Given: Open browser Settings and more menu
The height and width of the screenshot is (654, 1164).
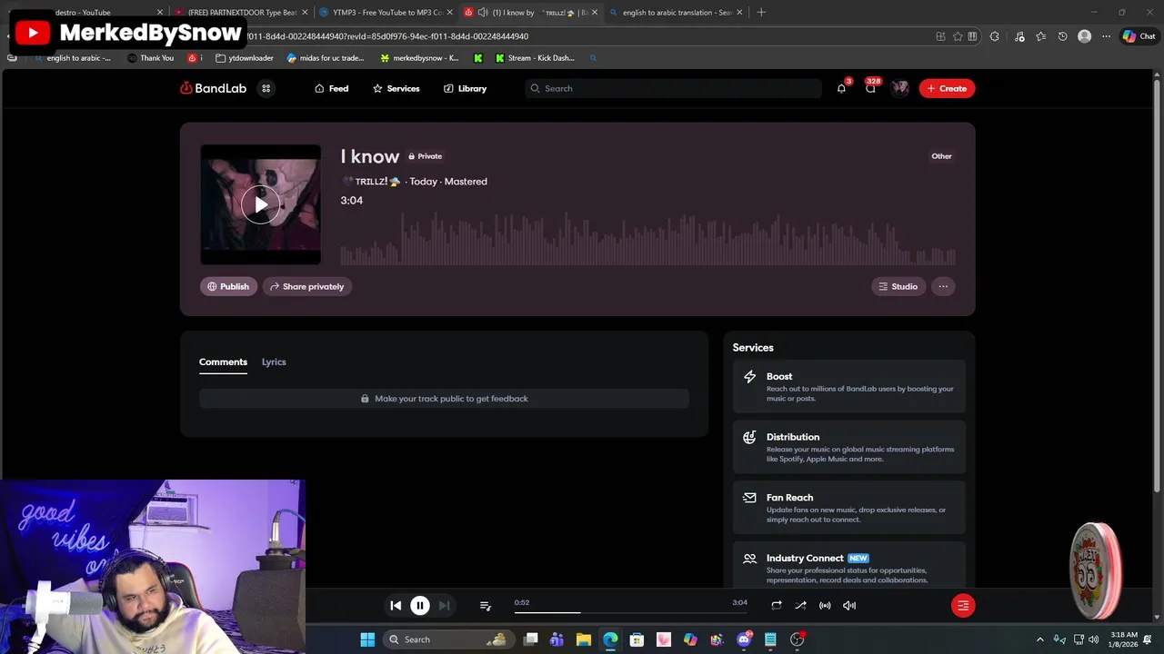Looking at the screenshot, I should click(1106, 36).
